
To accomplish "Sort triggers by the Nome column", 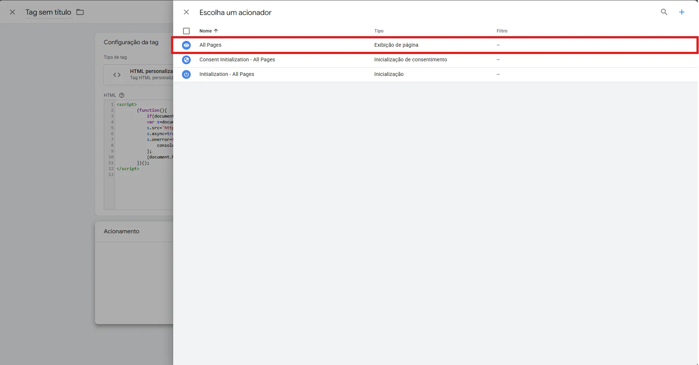I will [x=205, y=31].
